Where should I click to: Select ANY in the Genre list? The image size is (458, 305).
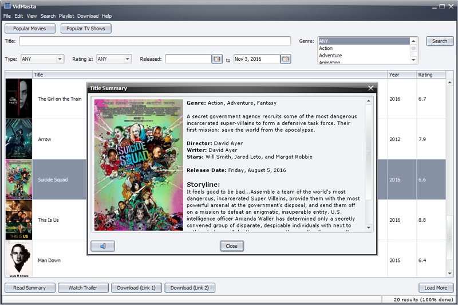(364, 41)
